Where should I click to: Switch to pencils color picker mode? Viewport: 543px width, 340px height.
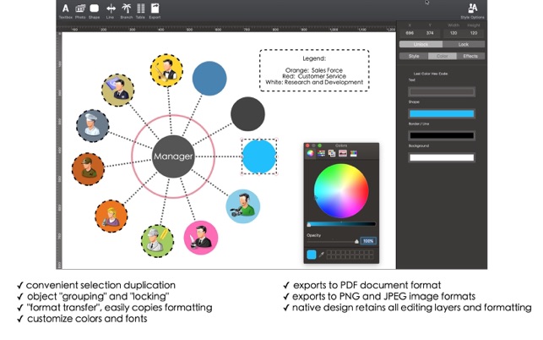coord(353,153)
